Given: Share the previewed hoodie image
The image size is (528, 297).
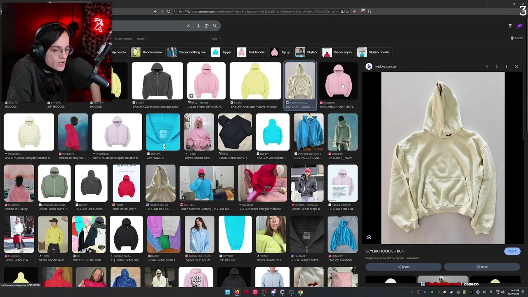Looking at the screenshot, I should pos(403,267).
